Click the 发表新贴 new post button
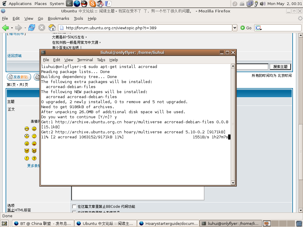Viewport: 303px width, 227px height. click(x=19, y=77)
